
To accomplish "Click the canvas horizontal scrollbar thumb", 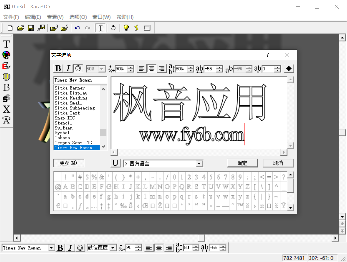I will (x=201, y=238).
